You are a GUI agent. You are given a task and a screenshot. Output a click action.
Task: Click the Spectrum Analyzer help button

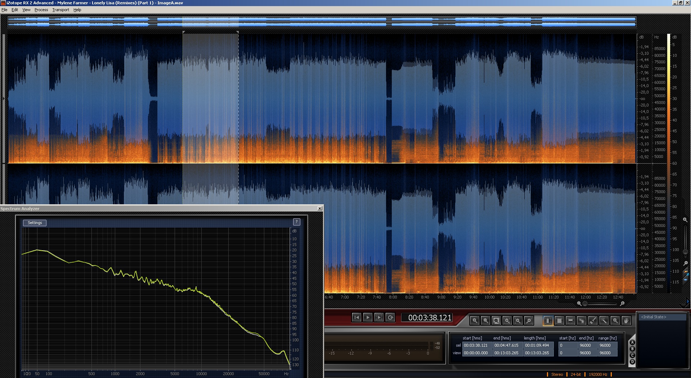tap(296, 222)
